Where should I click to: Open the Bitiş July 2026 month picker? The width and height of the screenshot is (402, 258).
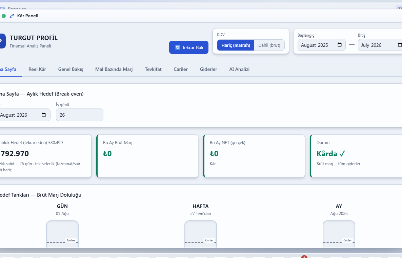coord(380,45)
